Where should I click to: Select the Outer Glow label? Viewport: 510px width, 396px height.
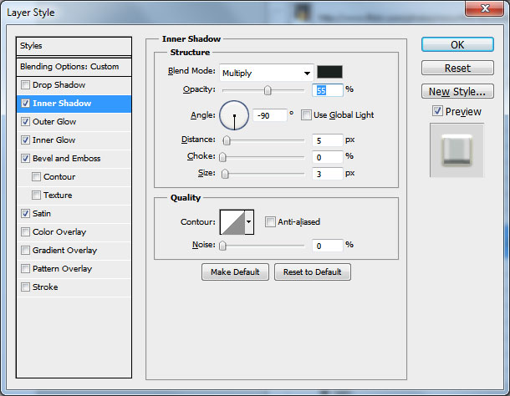pyautogui.click(x=54, y=122)
